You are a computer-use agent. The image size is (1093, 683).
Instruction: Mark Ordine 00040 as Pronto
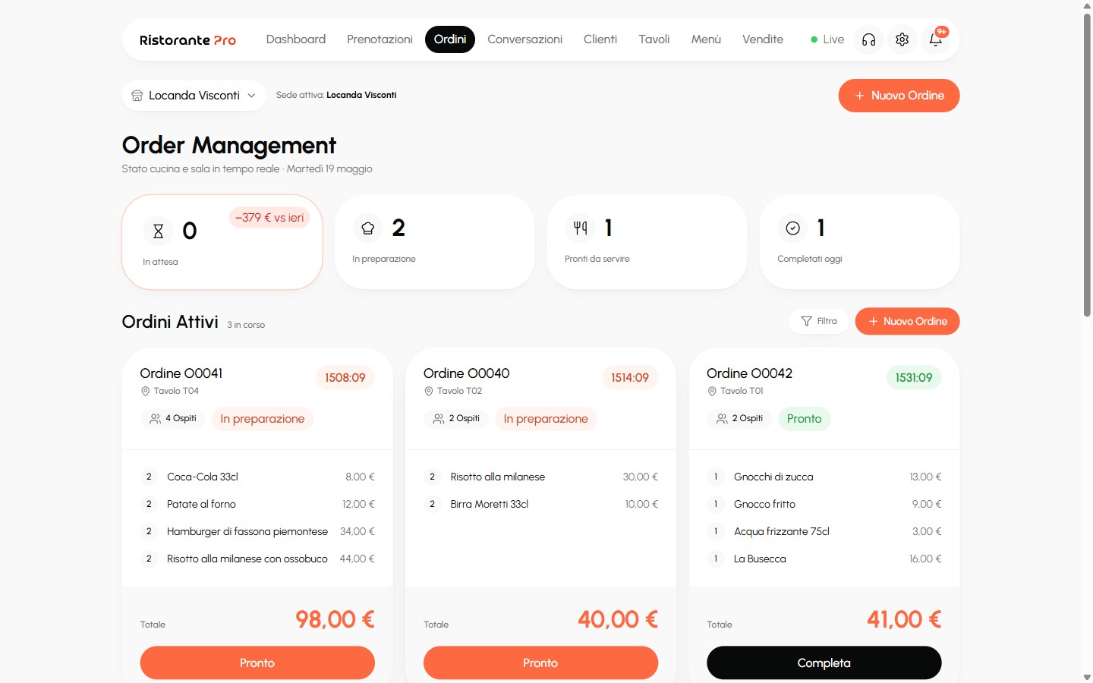click(540, 663)
